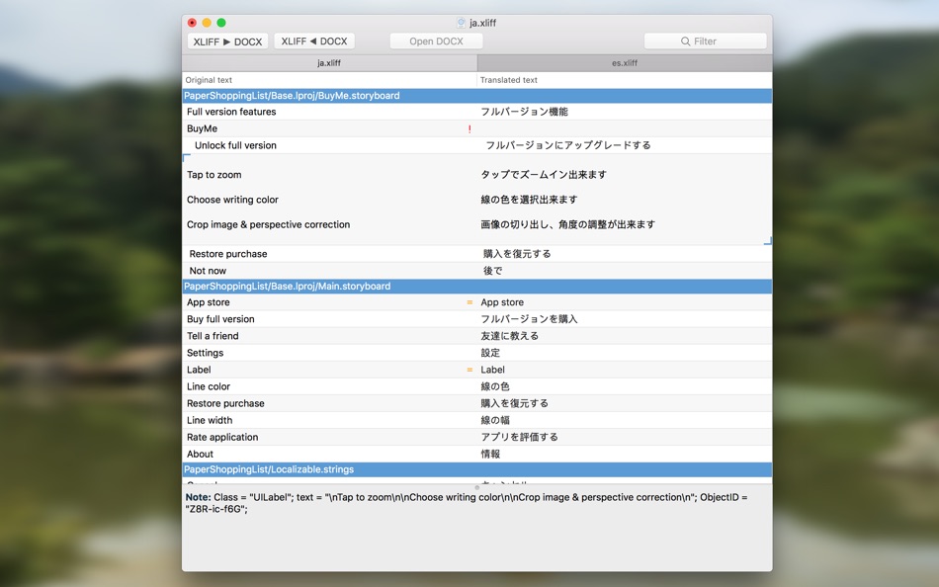Click the green fullscreen window button

point(221,23)
